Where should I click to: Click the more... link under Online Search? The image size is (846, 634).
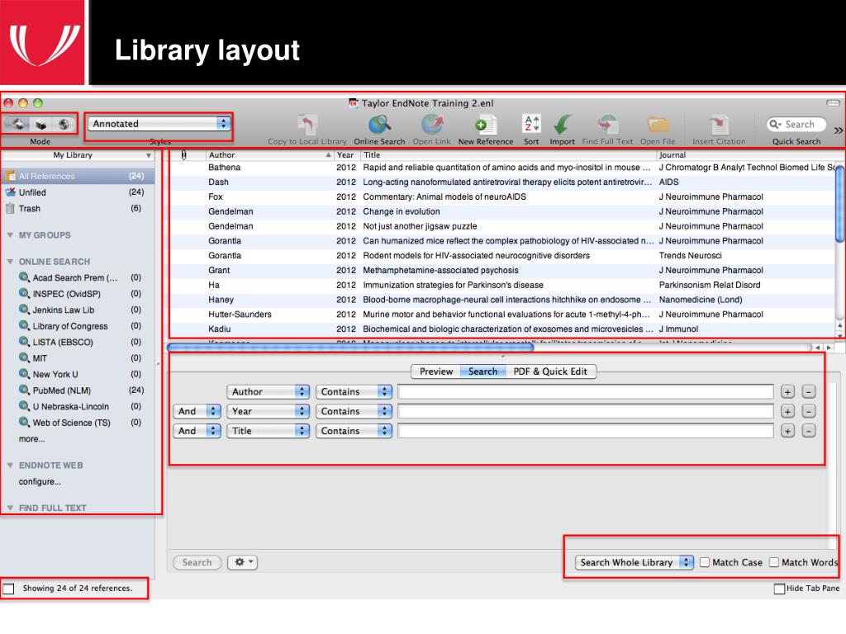31,439
